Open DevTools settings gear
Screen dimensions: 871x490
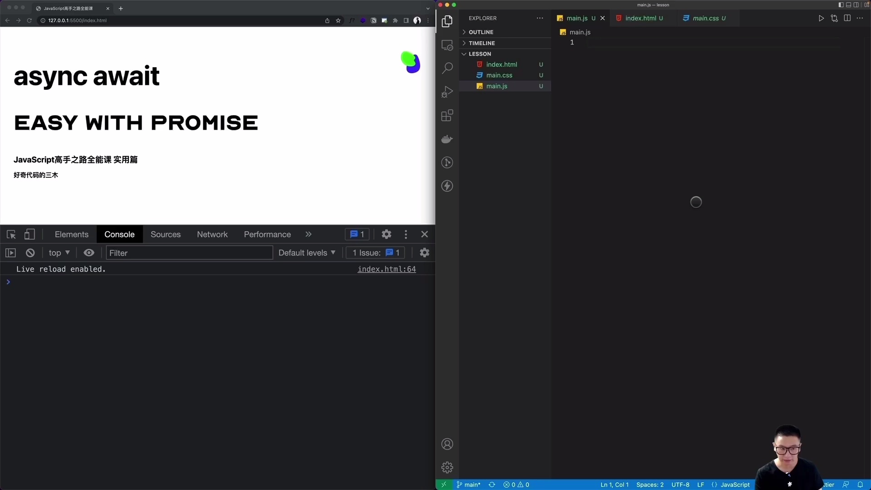tap(386, 234)
